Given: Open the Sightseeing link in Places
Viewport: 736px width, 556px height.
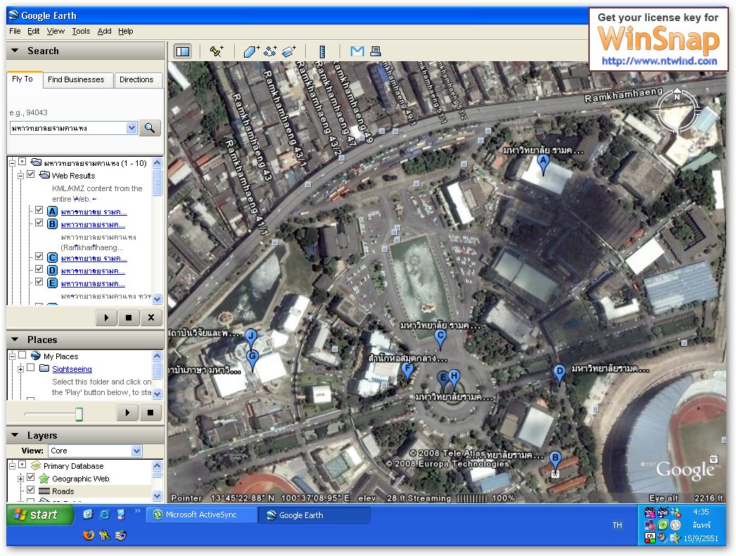Looking at the screenshot, I should (x=72, y=369).
